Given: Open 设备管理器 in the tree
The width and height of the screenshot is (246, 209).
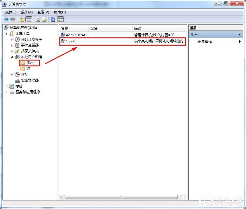Looking at the screenshot, I should [30, 80].
